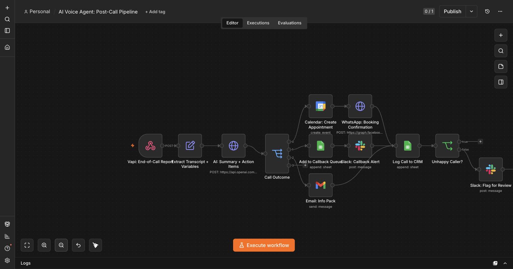Open the Personal project breadcrumb

[x=37, y=12]
